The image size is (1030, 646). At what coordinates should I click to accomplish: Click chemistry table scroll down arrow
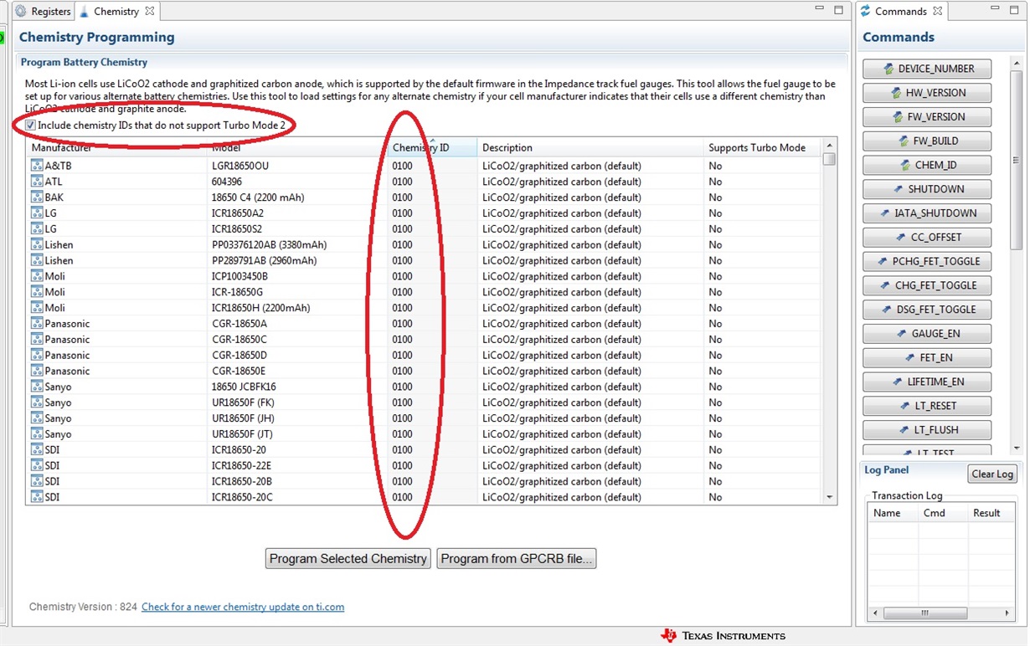point(830,497)
